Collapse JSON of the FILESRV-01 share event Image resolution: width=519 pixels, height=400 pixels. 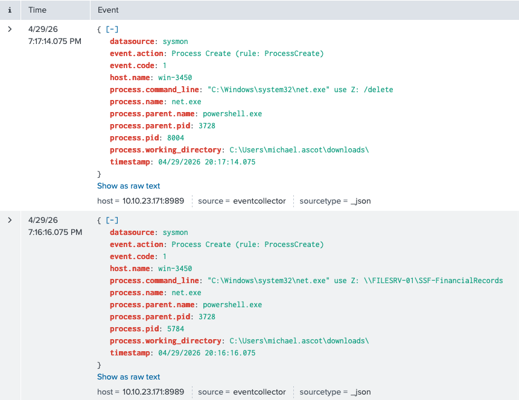112,220
